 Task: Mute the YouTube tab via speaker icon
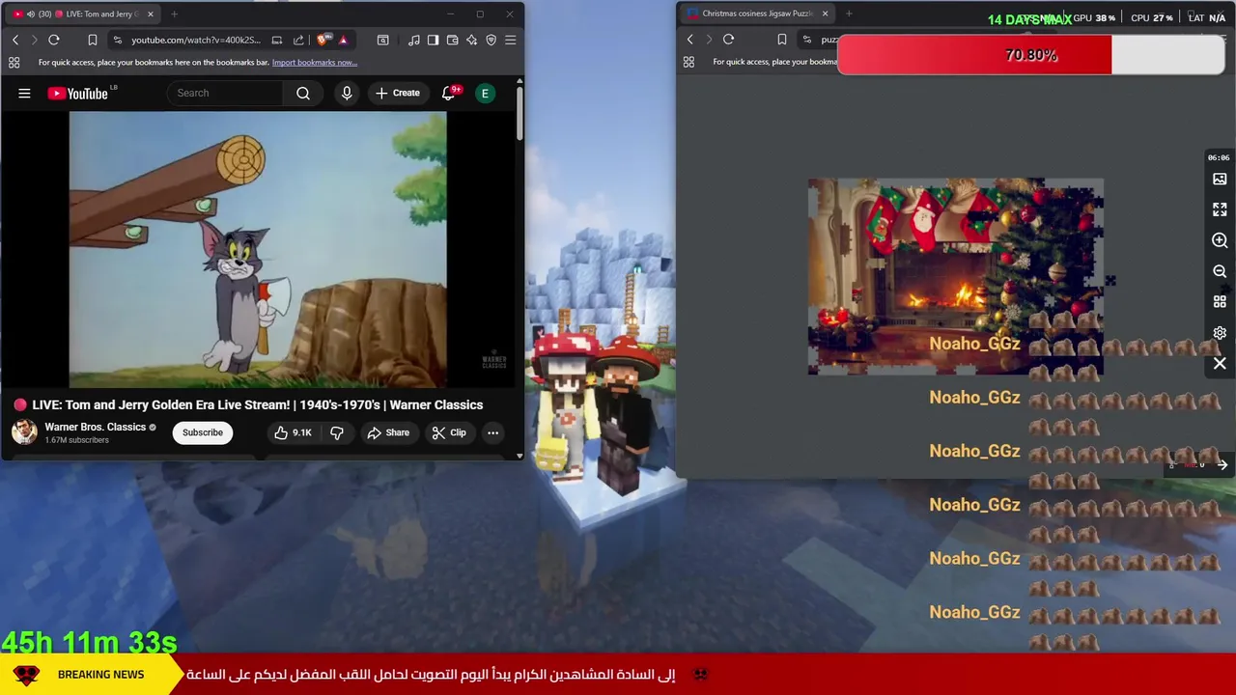coord(30,14)
